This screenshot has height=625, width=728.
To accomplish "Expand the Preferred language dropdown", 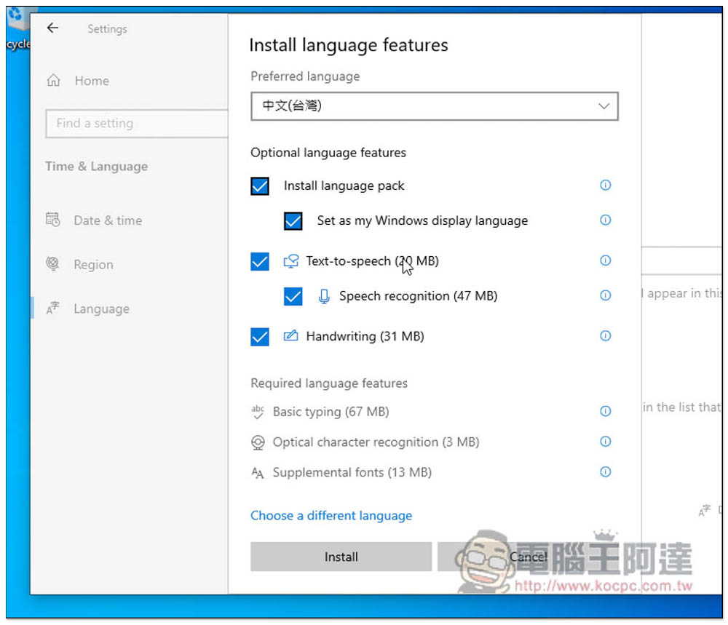I will click(x=434, y=106).
